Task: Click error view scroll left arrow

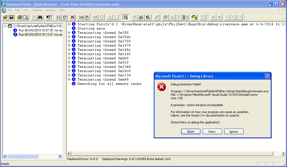Action: pyautogui.click(x=69, y=153)
